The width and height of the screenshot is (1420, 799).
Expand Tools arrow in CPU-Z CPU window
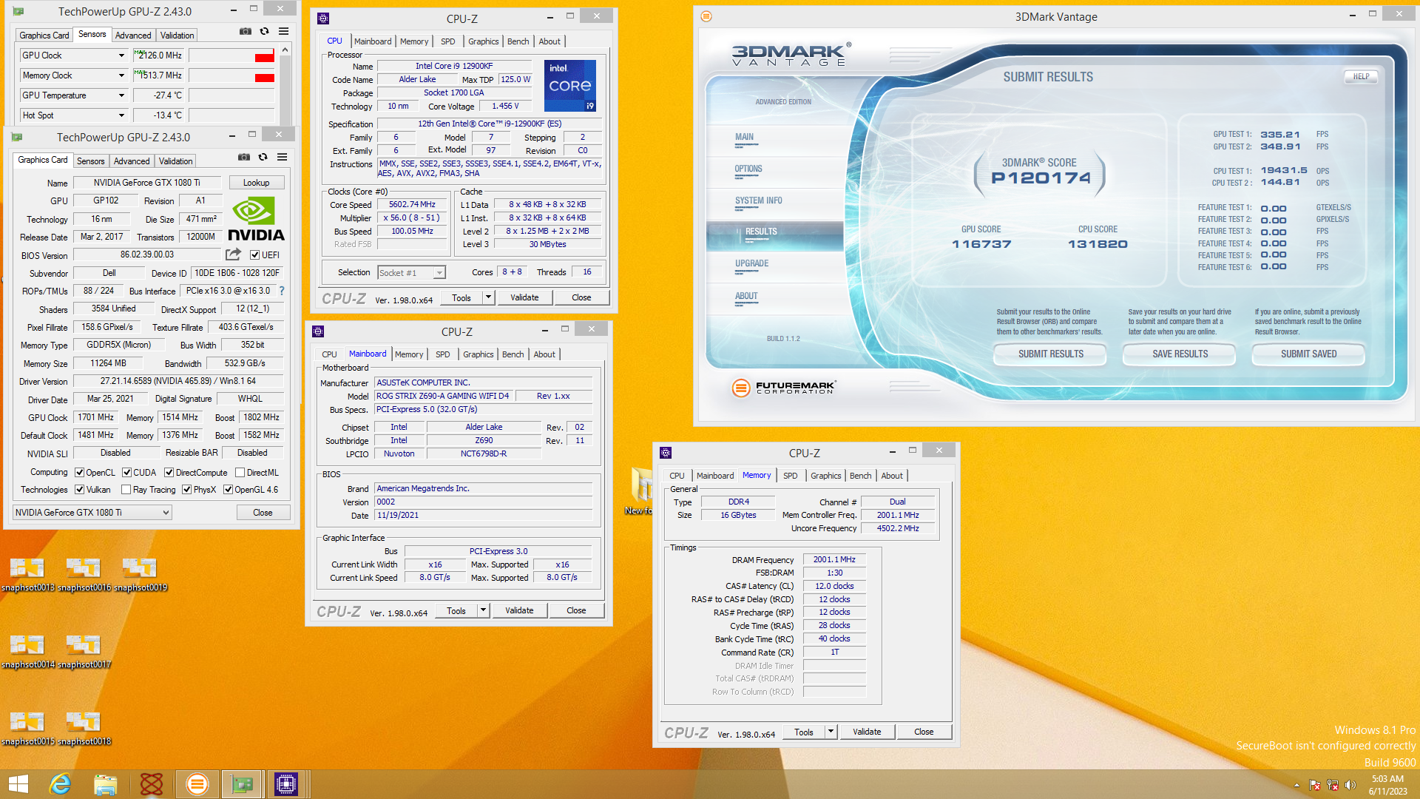(x=488, y=297)
